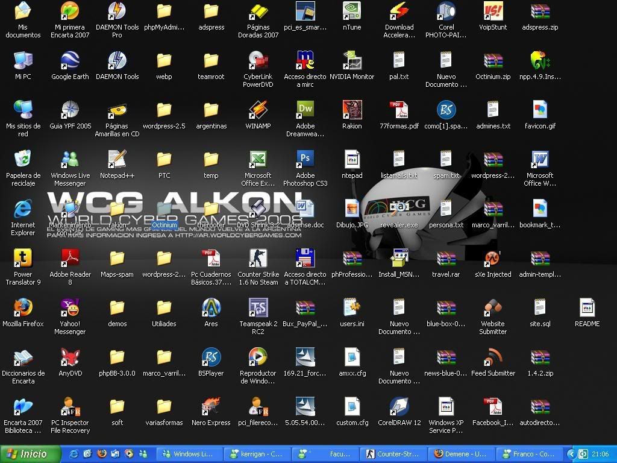Open the Feed Submitter icon

493,357
